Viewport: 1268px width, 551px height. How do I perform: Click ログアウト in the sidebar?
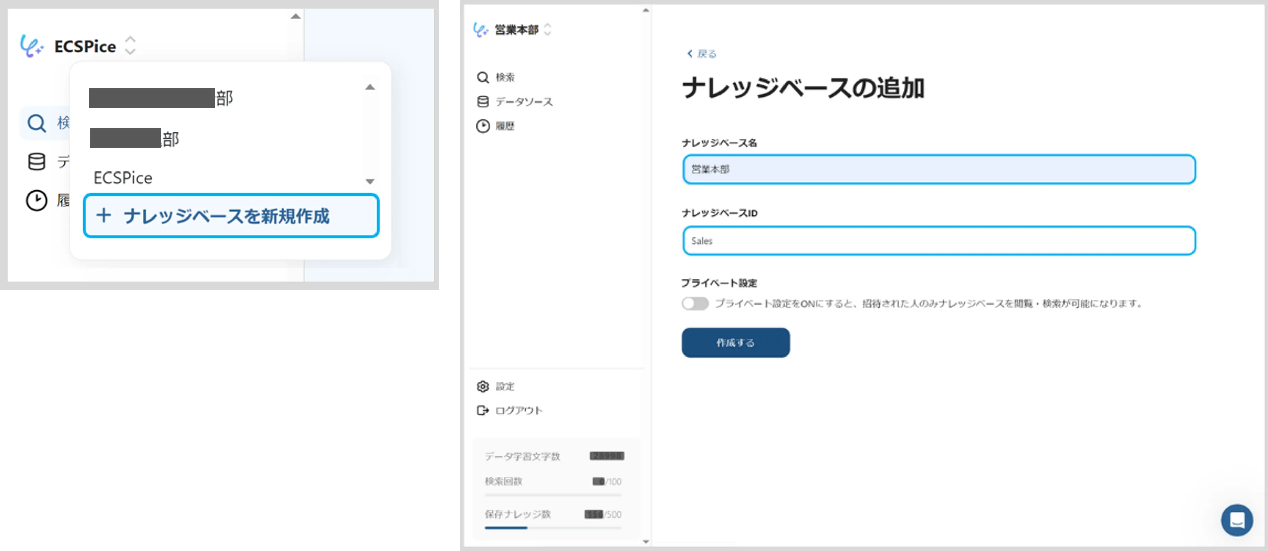(519, 410)
